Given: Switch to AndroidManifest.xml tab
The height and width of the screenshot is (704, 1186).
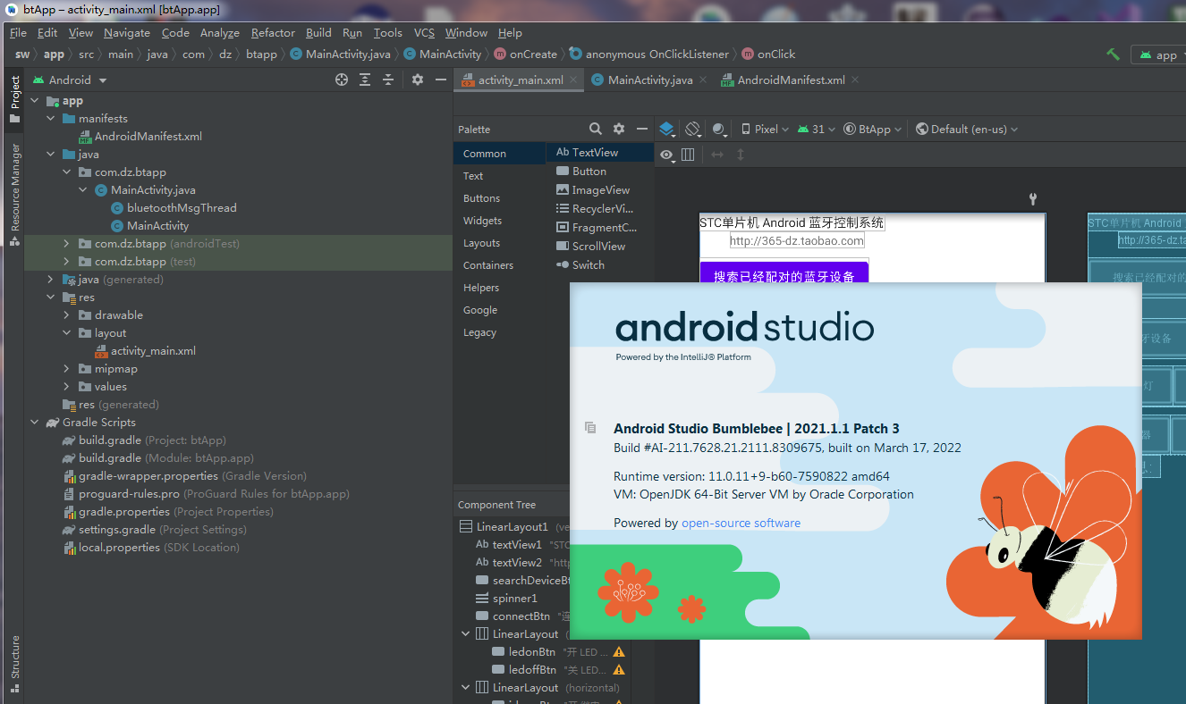Looking at the screenshot, I should 791,80.
